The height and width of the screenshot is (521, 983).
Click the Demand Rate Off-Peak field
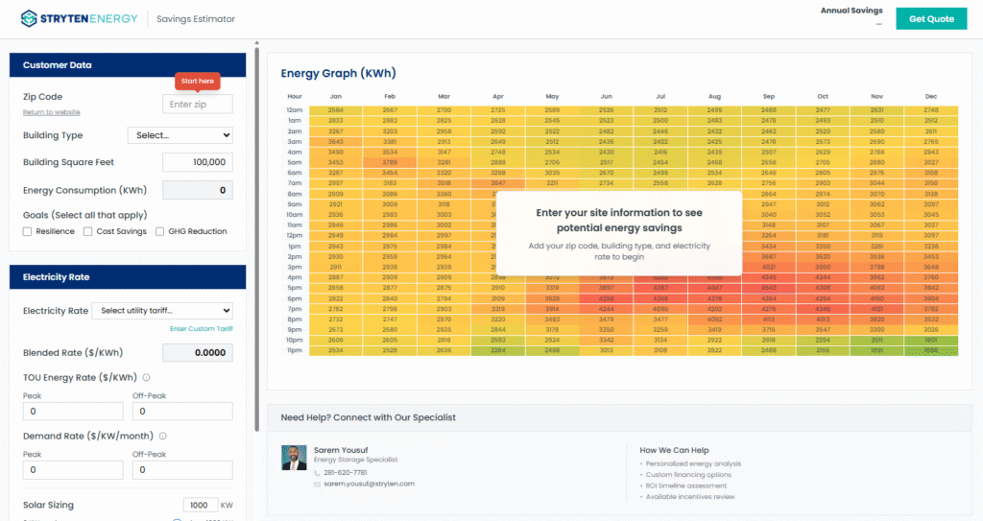pos(182,470)
